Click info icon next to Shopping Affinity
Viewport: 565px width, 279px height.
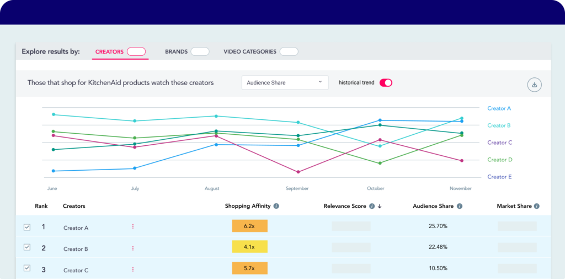tap(276, 206)
